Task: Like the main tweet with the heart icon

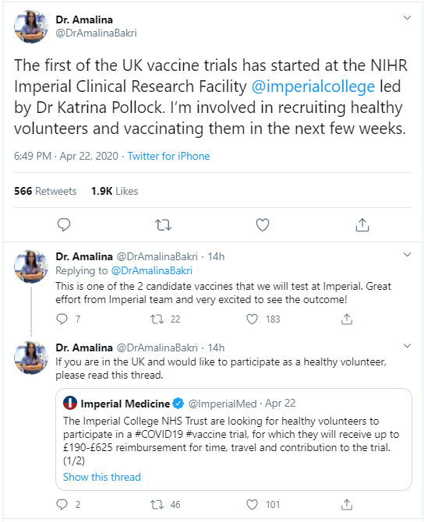Action: tap(263, 225)
